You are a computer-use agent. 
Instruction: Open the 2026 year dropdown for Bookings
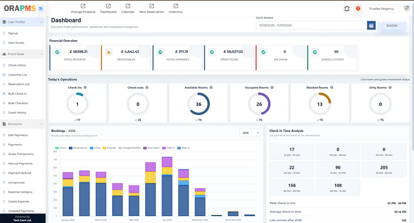(x=250, y=133)
